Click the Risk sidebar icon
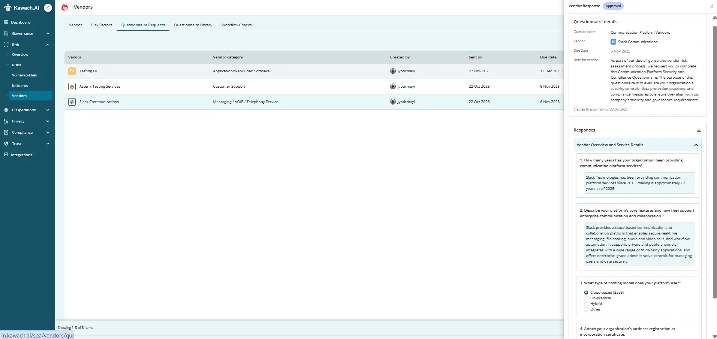 pyautogui.click(x=6, y=45)
